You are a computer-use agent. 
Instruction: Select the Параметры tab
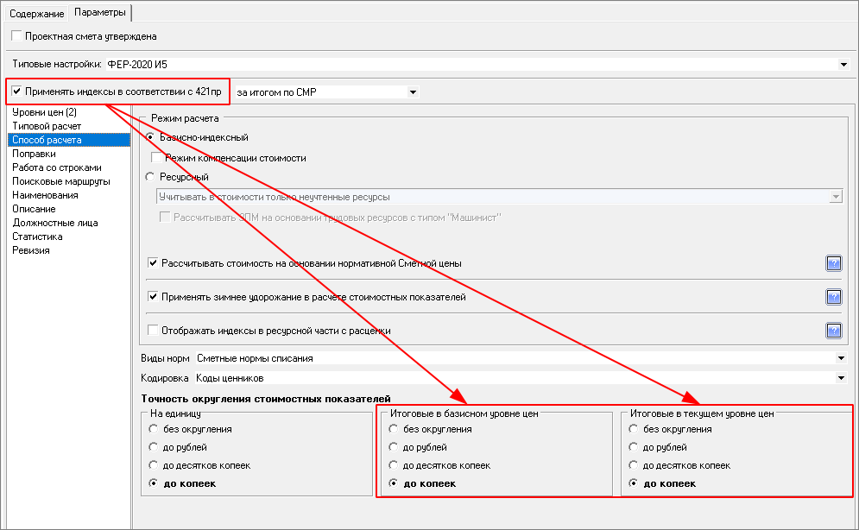pyautogui.click(x=99, y=13)
